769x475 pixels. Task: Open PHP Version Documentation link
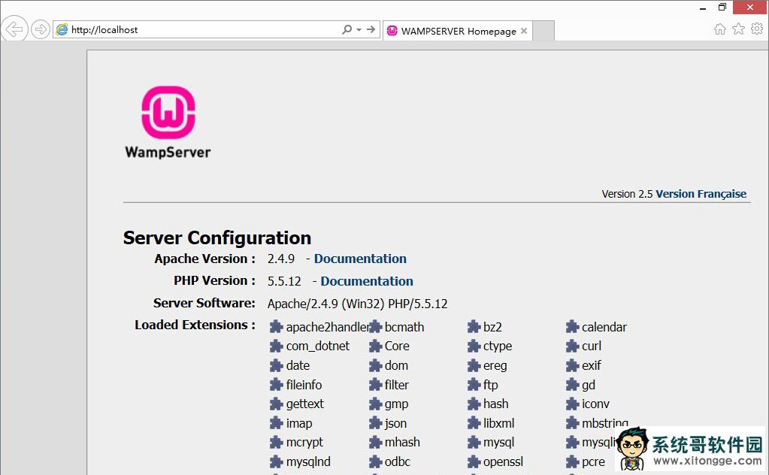coord(367,281)
